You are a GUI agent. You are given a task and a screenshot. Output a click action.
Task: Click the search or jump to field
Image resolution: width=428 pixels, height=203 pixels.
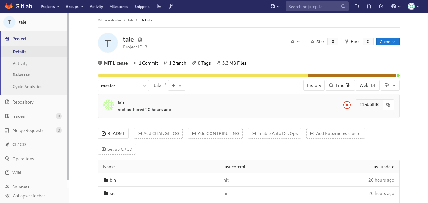[x=314, y=6]
